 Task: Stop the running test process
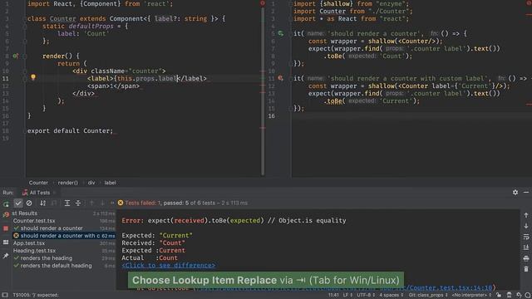[x=6, y=228]
